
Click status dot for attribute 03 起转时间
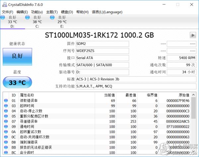click(6, 106)
